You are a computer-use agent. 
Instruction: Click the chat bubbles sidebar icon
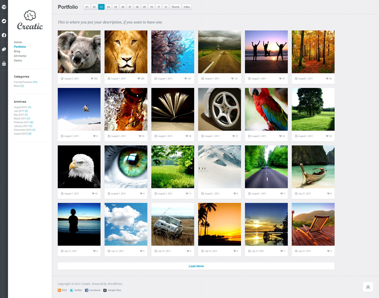click(x=4, y=50)
